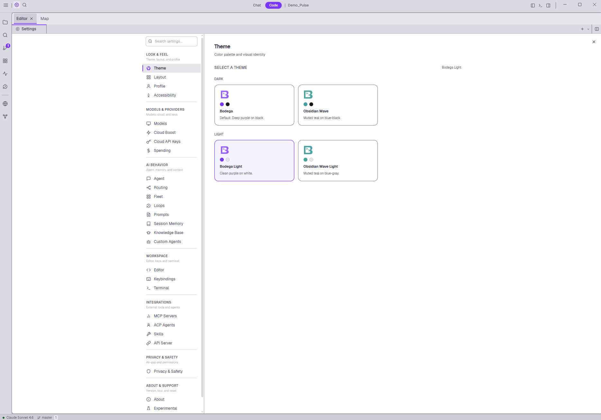Open API Server settings
The image size is (601, 420).
171,343
